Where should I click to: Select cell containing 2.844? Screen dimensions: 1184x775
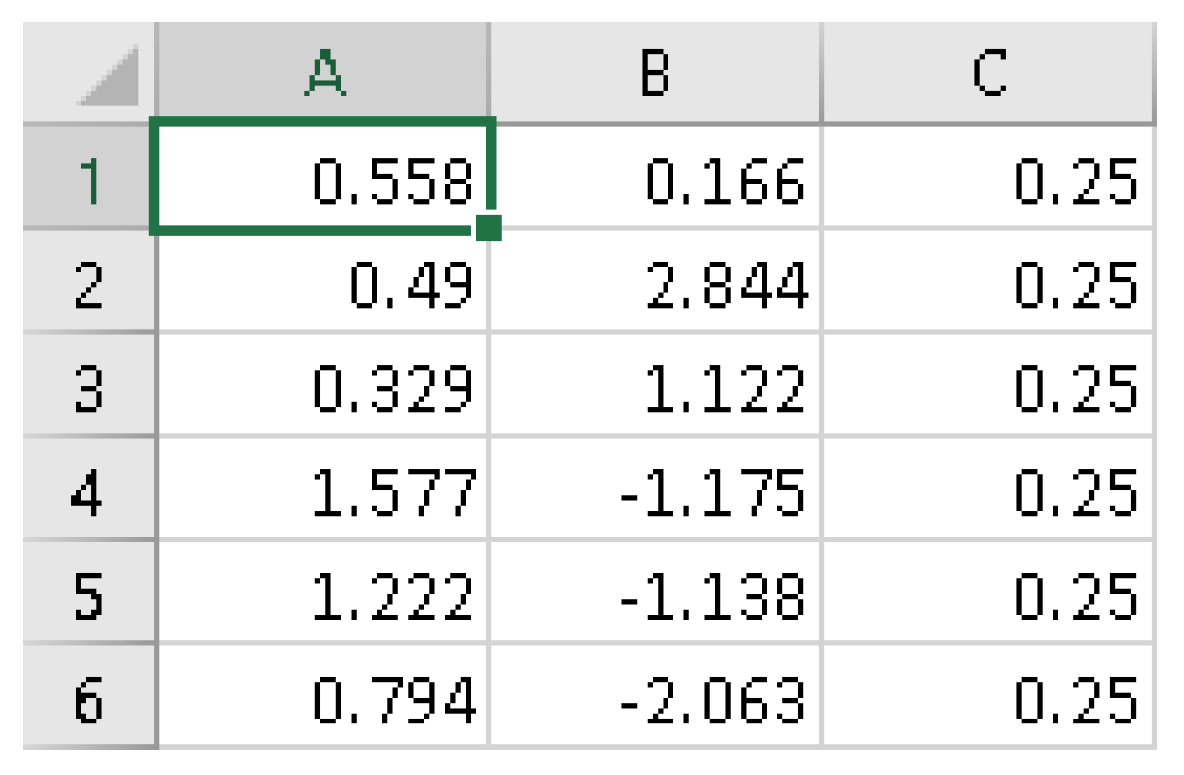[x=655, y=282]
